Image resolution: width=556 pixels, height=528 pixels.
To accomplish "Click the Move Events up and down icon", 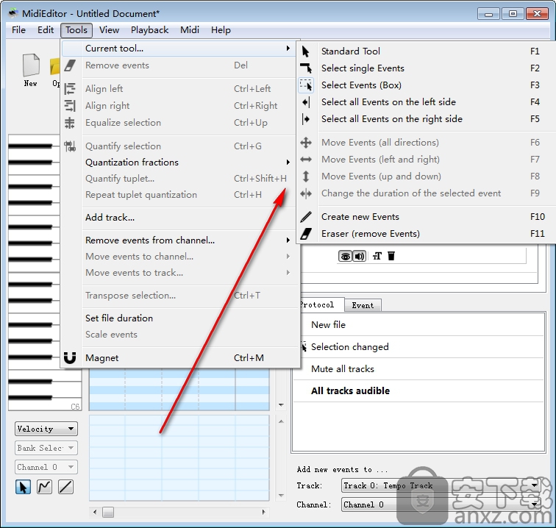I will (306, 176).
